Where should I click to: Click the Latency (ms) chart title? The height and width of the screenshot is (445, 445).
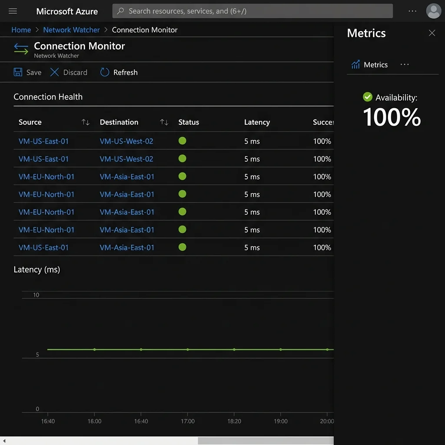37,269
